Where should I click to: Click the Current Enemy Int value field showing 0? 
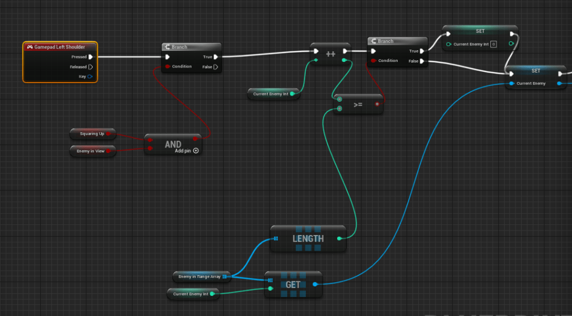tap(493, 44)
